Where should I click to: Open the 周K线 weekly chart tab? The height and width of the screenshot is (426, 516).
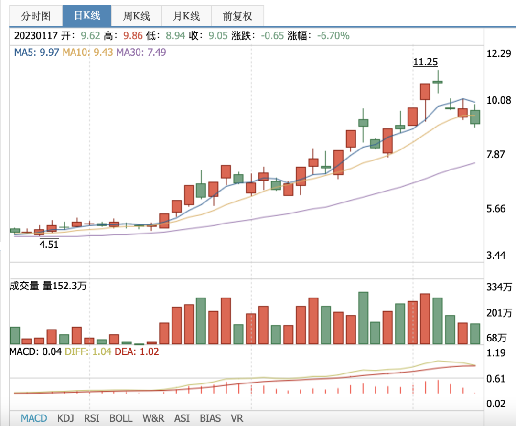137,16
